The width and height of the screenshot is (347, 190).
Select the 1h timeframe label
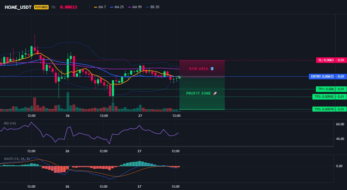[53, 7]
